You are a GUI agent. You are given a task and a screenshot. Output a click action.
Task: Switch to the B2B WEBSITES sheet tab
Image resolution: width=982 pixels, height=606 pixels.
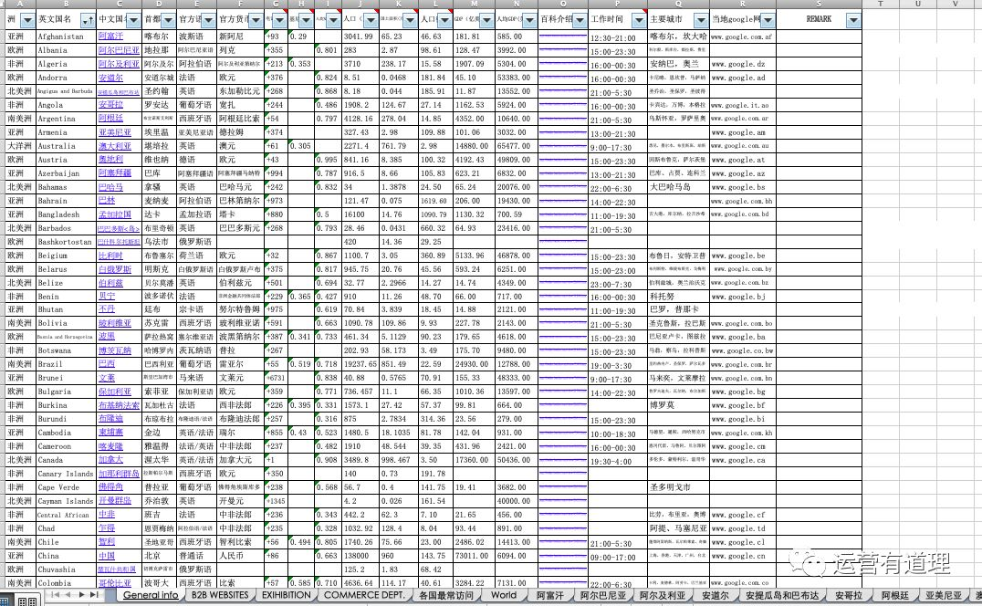click(220, 595)
